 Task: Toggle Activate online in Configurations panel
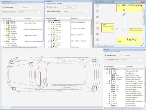(3, 8)
